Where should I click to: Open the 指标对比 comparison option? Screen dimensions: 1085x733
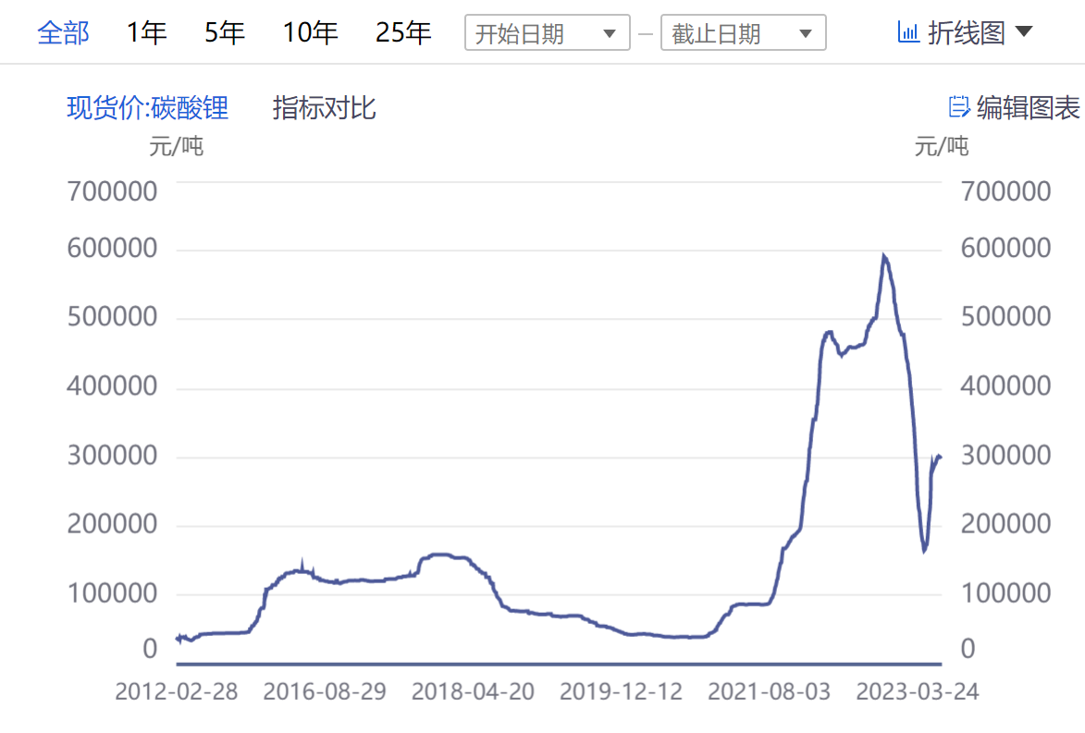323,107
